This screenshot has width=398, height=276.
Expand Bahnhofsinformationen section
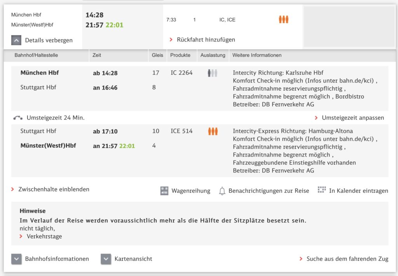pyautogui.click(x=16, y=259)
